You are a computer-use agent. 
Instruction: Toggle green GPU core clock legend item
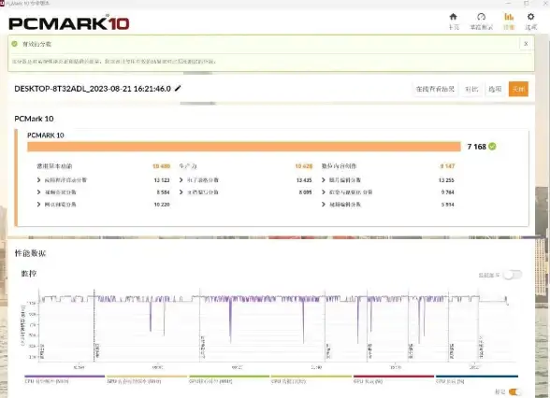pyautogui.click(x=229, y=379)
